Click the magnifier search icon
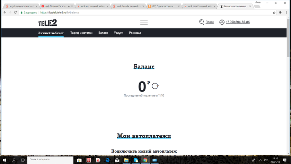291x164 pixels. (x=202, y=22)
